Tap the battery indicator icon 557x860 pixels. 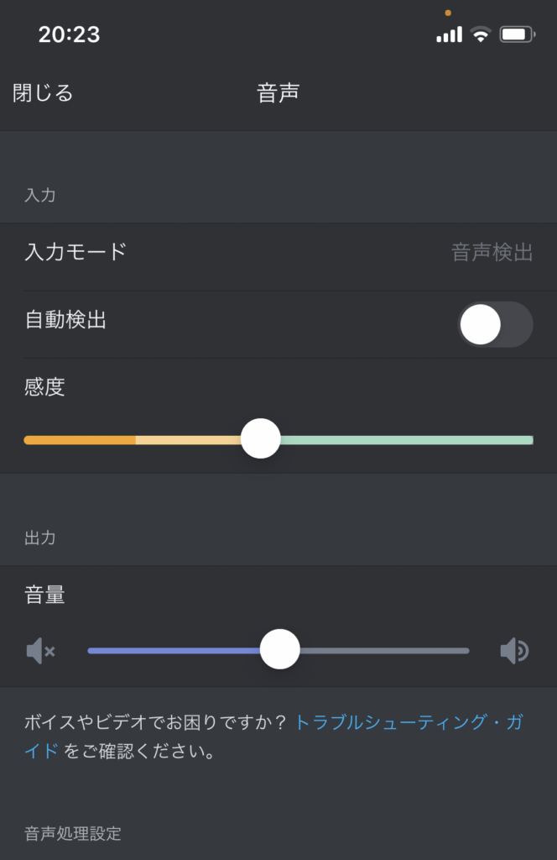[x=517, y=34]
